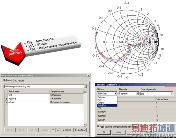Viewport: 176px width, 138px height.
Task: Click the Evaluate All button
Action: pos(80,130)
